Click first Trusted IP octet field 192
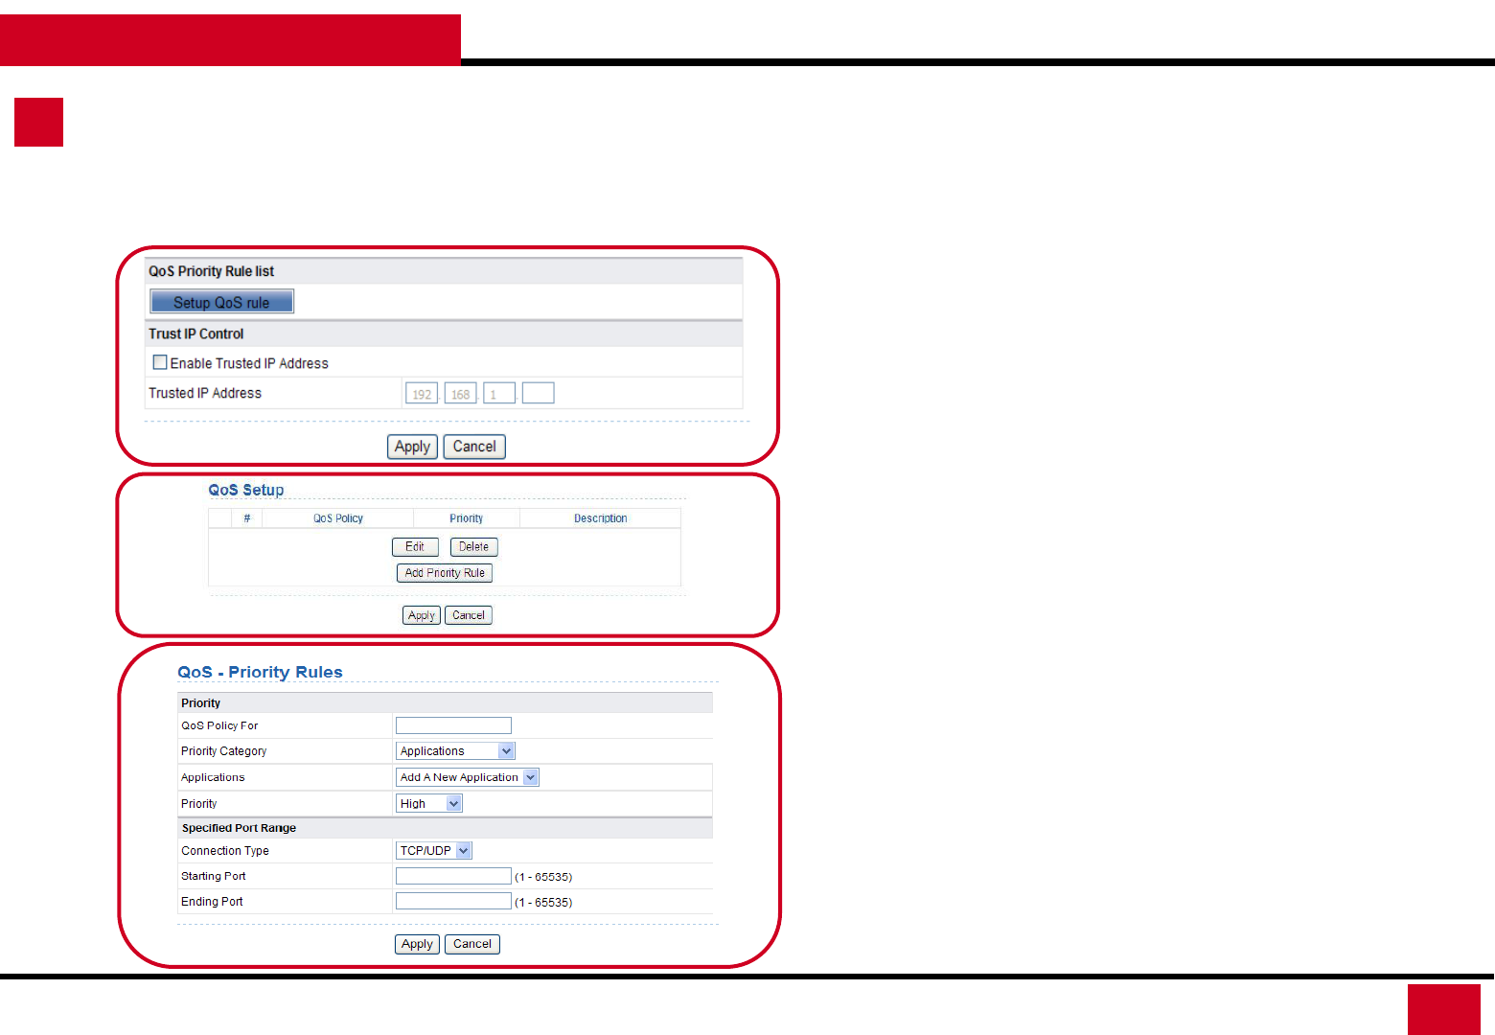 [422, 394]
